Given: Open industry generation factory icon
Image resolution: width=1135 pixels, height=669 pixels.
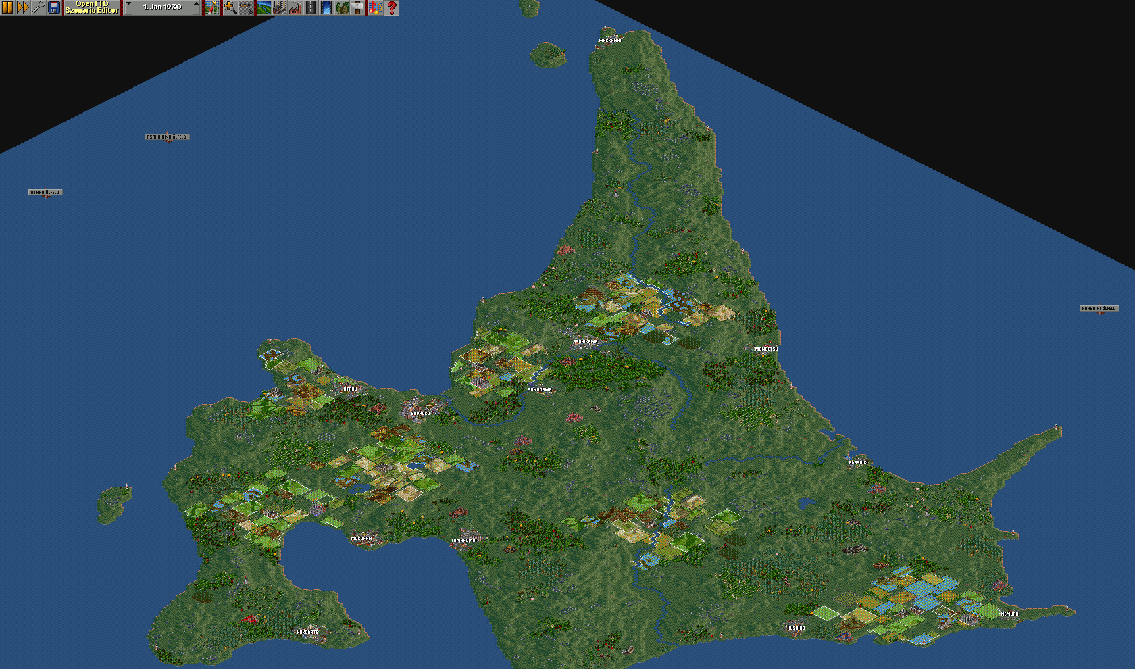Looking at the screenshot, I should point(295,7).
